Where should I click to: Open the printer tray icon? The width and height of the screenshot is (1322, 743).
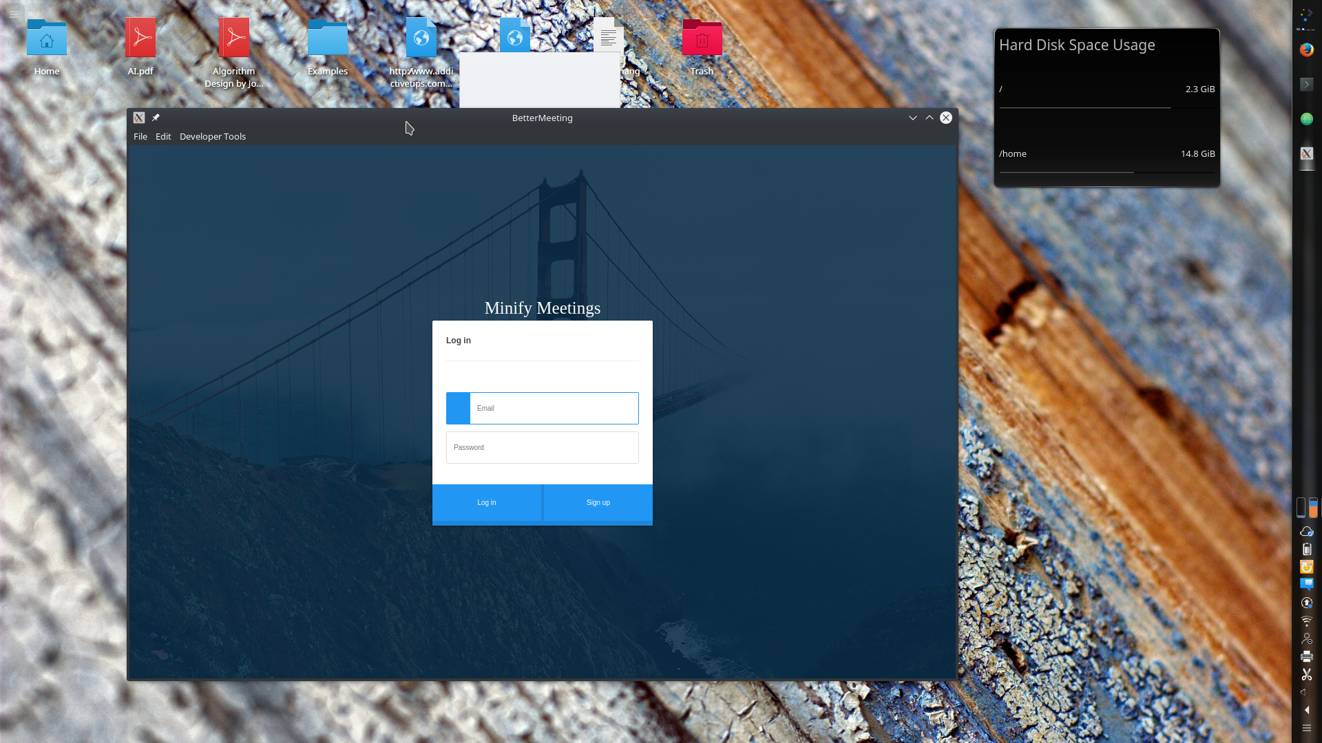pos(1306,656)
